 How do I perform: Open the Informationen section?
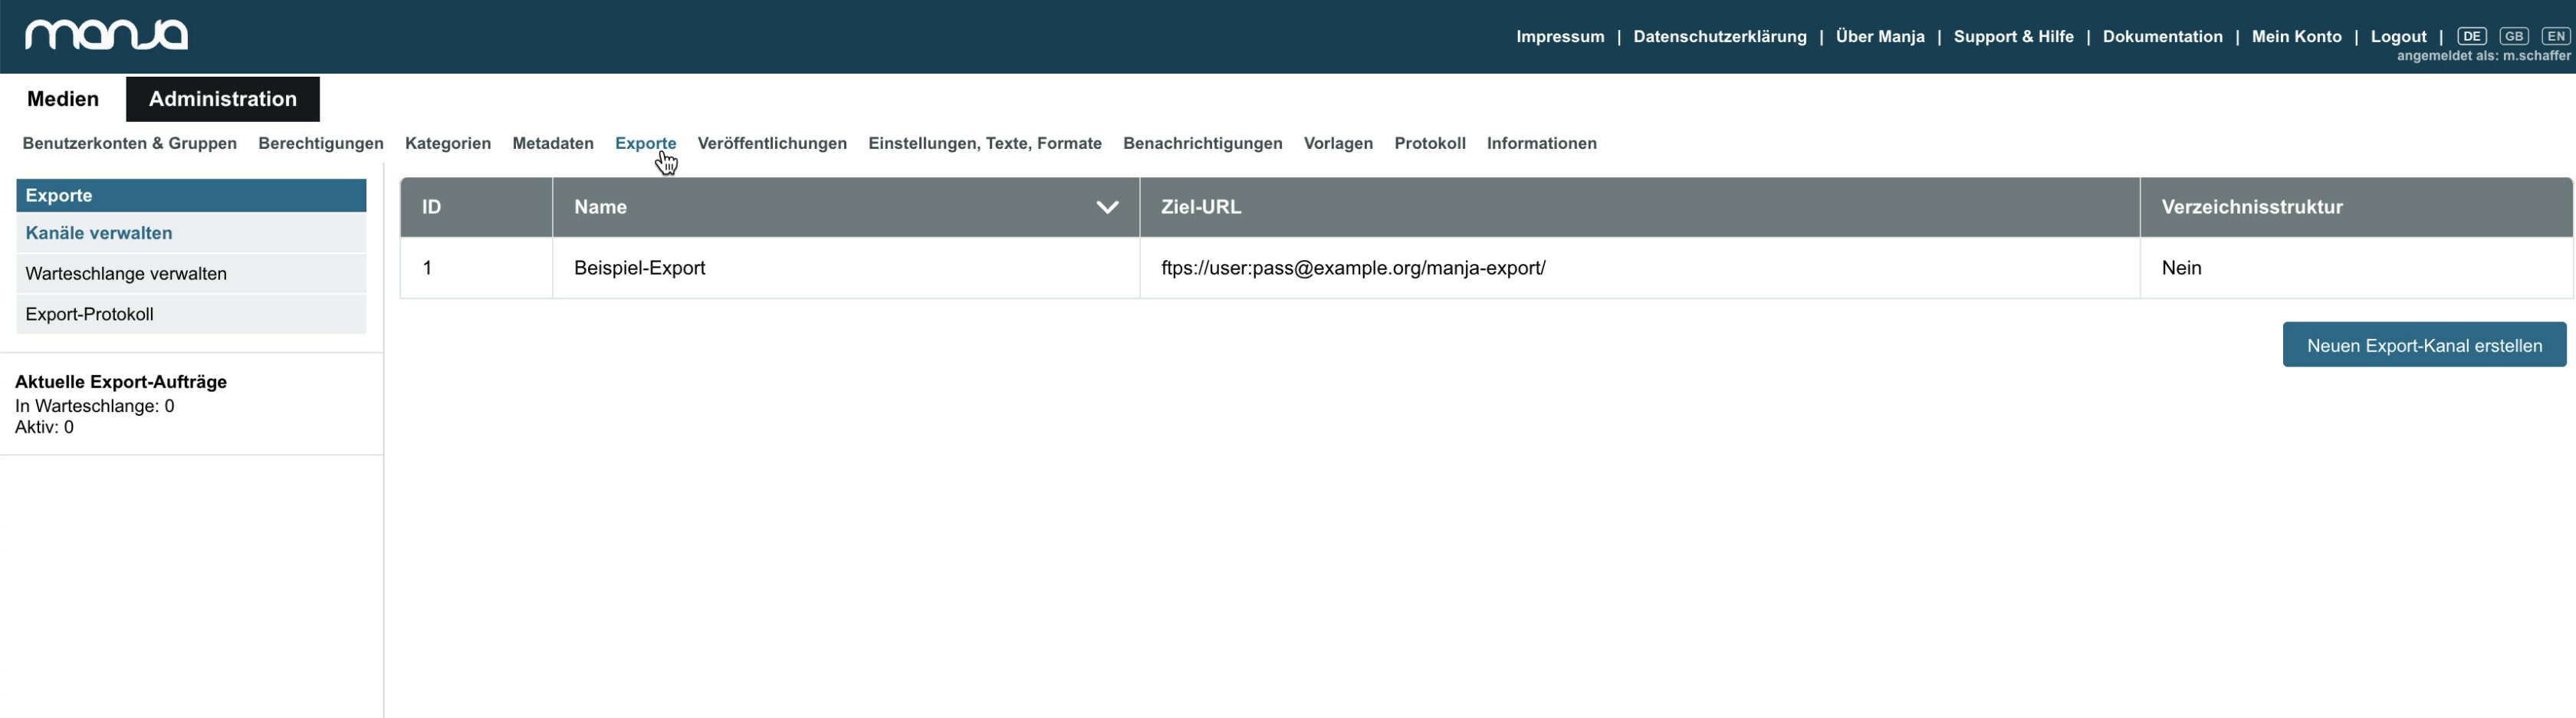pyautogui.click(x=1541, y=143)
